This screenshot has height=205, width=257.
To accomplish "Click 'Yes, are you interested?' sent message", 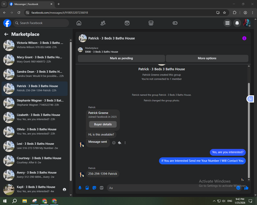I will (x=228, y=152).
